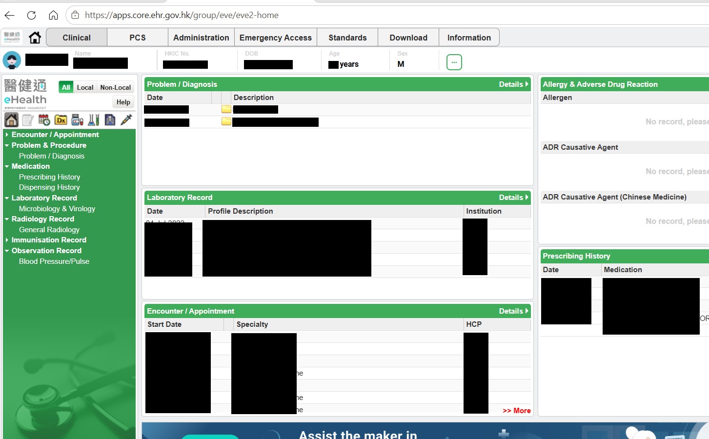The height and width of the screenshot is (439, 709).
Task: Click the browser home icon beside the address bar
Action: [54, 15]
